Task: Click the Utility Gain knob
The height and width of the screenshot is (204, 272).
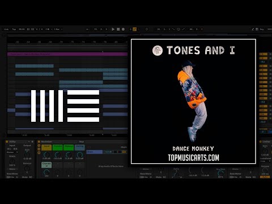Action: coord(27,155)
